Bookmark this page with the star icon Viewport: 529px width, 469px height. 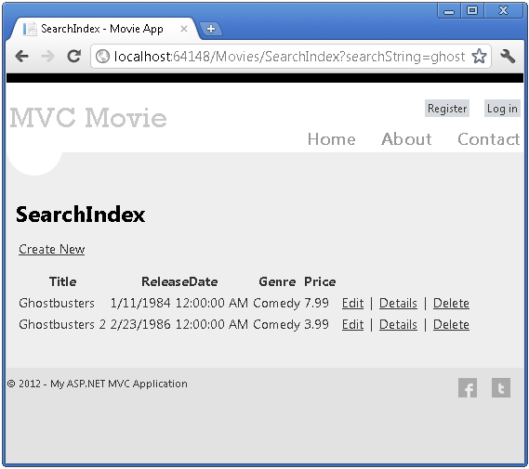(x=479, y=56)
